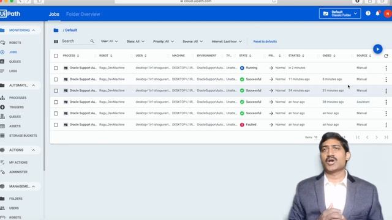Open the help icon in header
392x220 pixels.
pos(367,13)
